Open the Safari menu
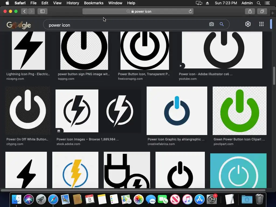This screenshot has height=207, width=276. [20, 3]
